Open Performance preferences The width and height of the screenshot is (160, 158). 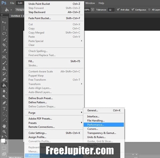[x=104, y=125]
